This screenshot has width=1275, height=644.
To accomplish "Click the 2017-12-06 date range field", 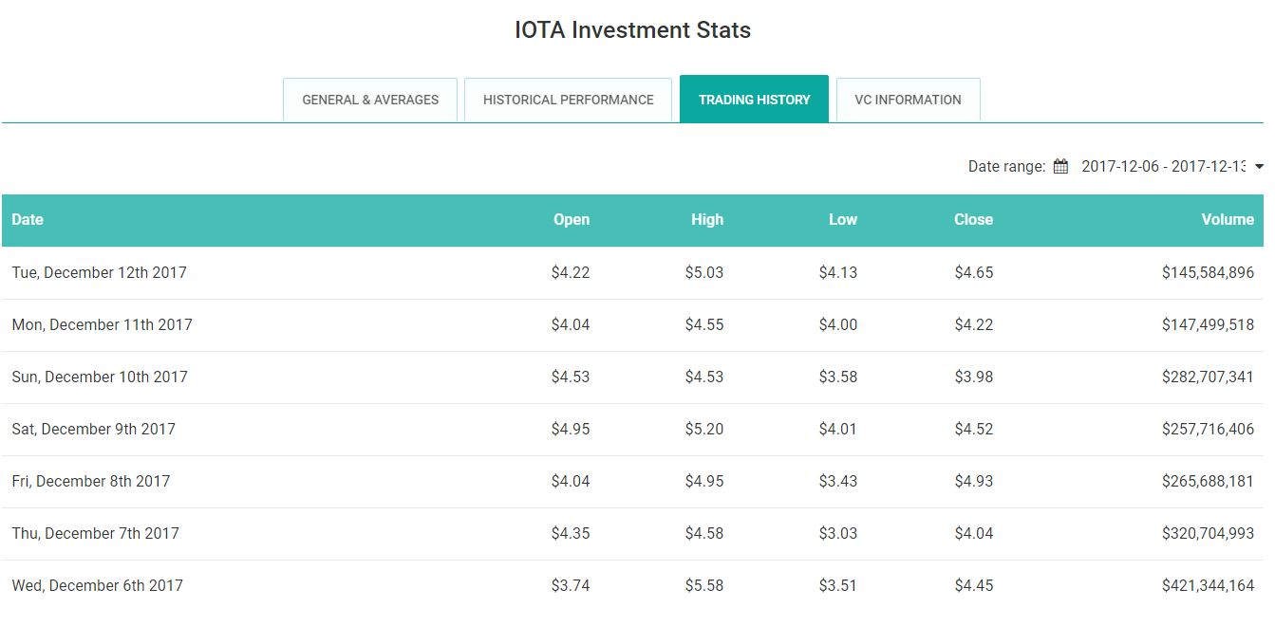I will (1162, 167).
